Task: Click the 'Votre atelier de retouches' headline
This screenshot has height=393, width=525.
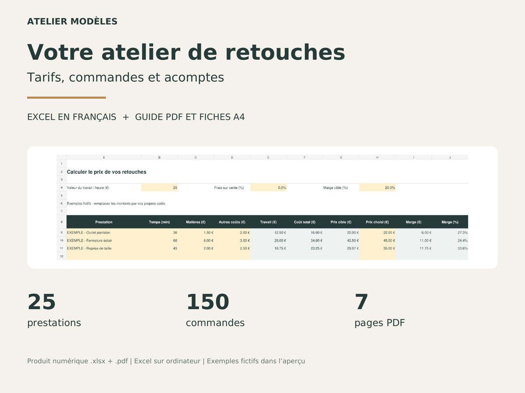Action: (x=186, y=52)
